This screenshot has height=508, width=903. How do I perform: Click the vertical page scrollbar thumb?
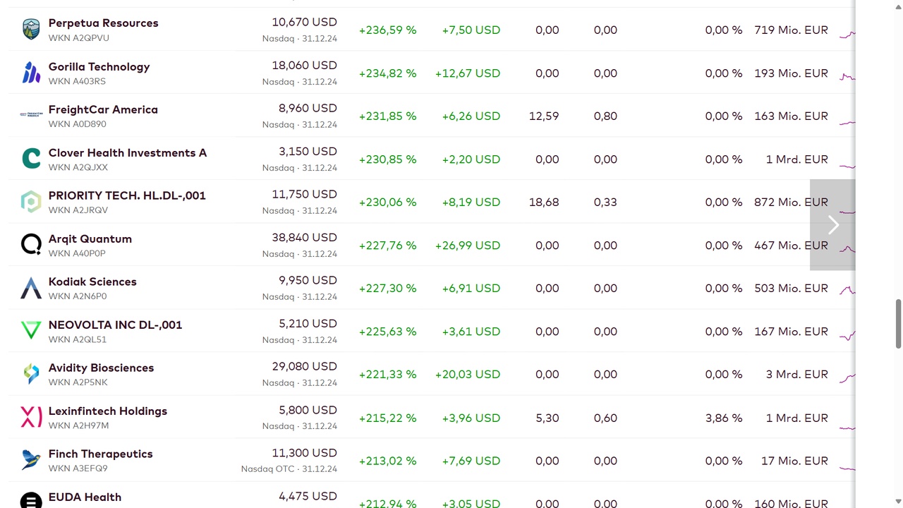pos(898,324)
